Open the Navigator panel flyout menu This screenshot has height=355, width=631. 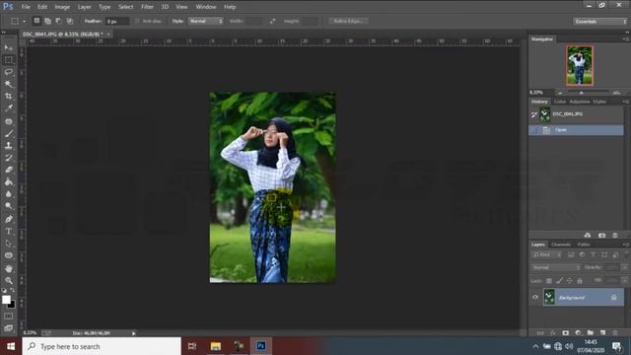625,39
